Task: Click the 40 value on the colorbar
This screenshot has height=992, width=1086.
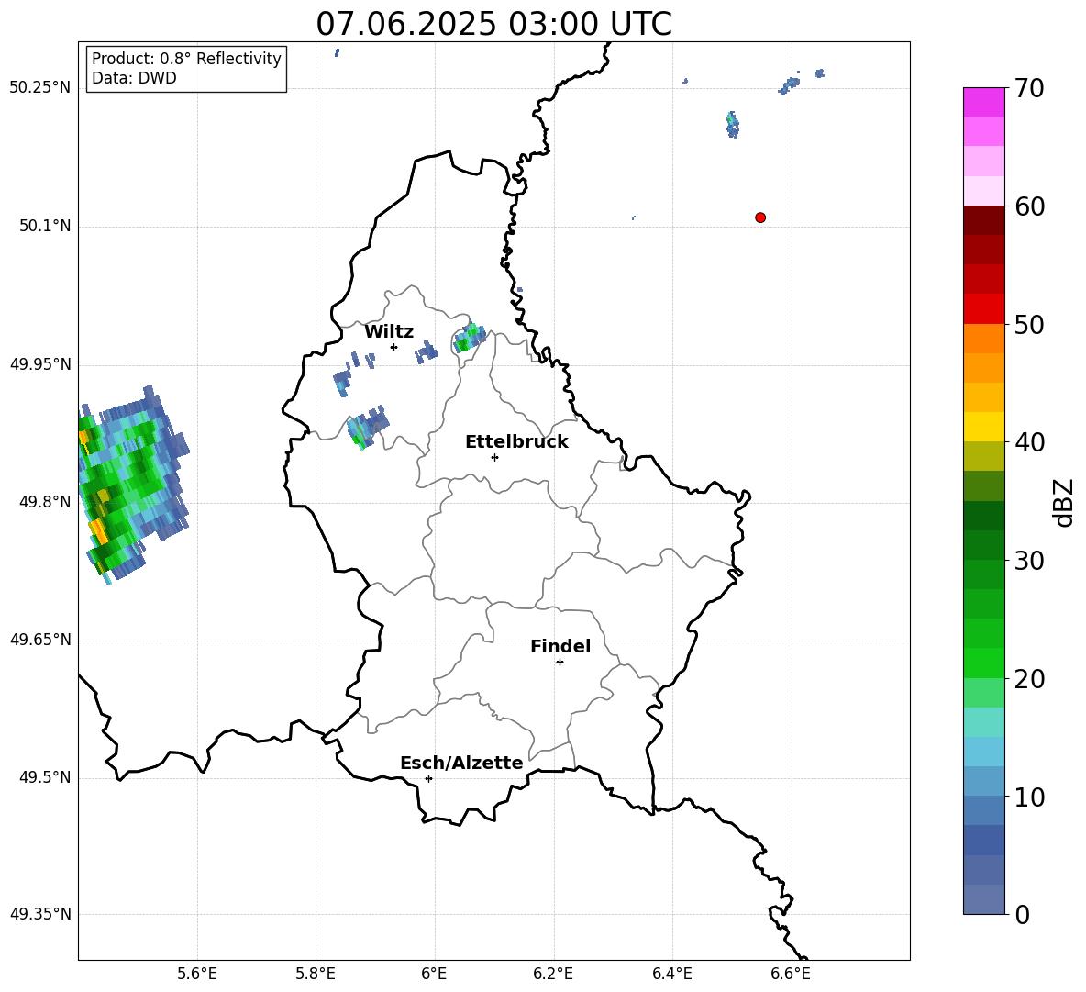Action: (x=1029, y=442)
